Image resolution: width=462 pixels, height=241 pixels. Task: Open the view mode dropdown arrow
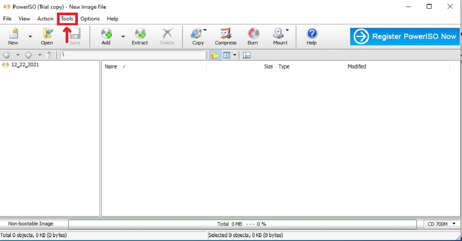point(235,55)
